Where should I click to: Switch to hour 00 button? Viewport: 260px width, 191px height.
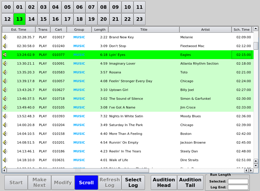(x=7, y=7)
